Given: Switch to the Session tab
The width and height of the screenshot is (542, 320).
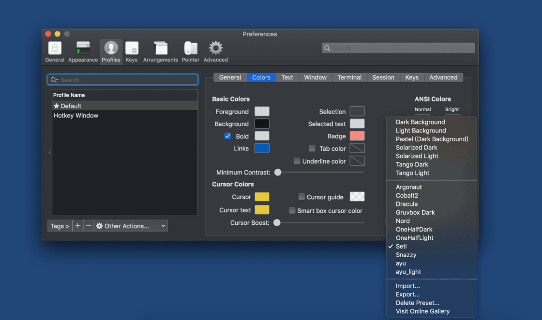Looking at the screenshot, I should (383, 77).
